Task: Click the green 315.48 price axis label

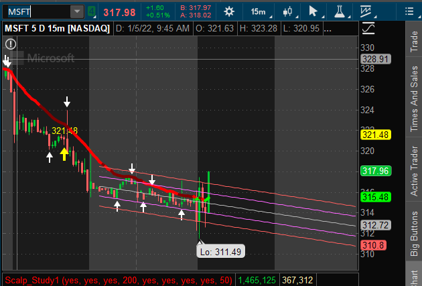Action: [x=375, y=197]
